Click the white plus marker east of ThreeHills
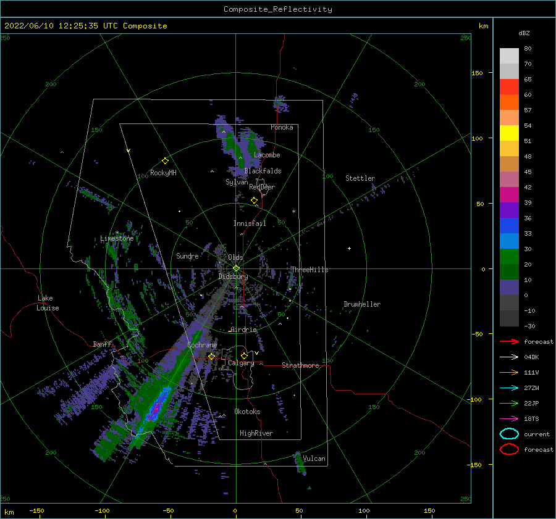 [349, 248]
